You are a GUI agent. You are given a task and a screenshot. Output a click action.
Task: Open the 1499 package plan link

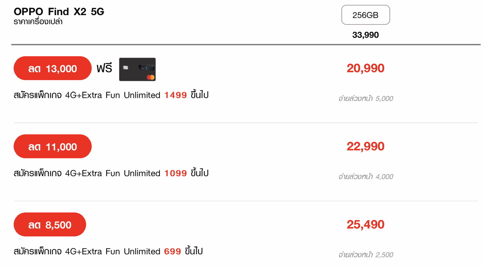click(175, 95)
